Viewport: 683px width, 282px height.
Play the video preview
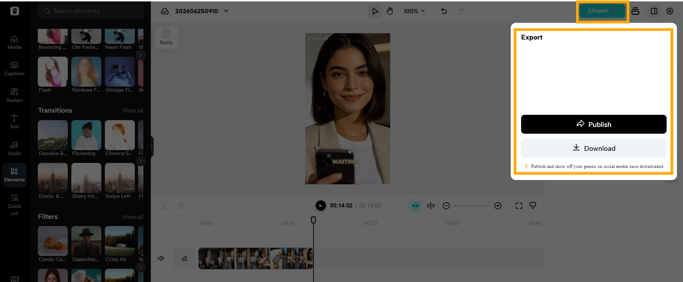(x=321, y=206)
